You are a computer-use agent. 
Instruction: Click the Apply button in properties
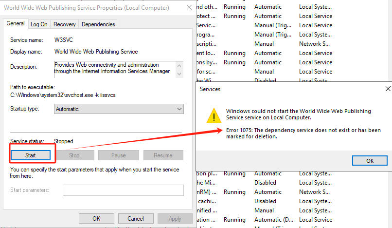tap(175, 218)
